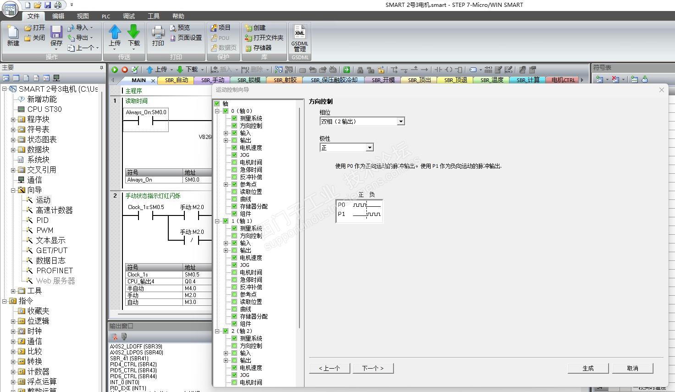Click the 取消 button in the wizard
Screen dimensions: 675x392
click(x=632, y=368)
